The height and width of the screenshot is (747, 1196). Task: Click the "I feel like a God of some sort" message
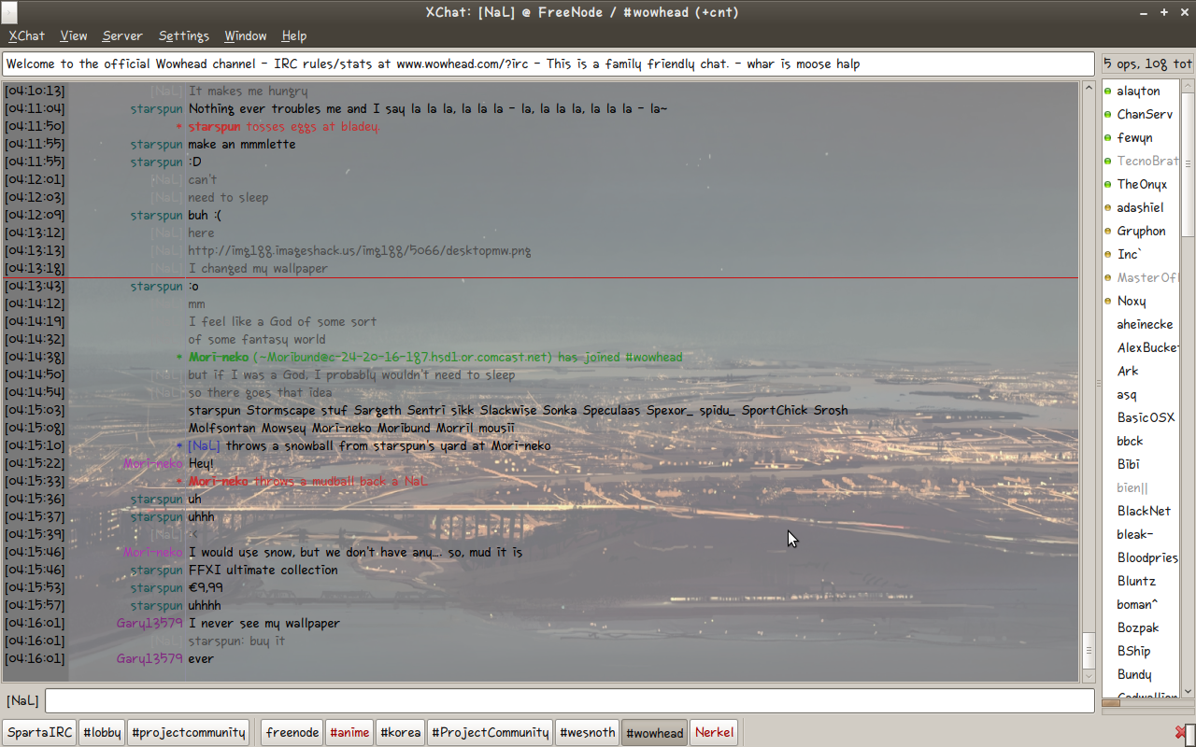[282, 321]
